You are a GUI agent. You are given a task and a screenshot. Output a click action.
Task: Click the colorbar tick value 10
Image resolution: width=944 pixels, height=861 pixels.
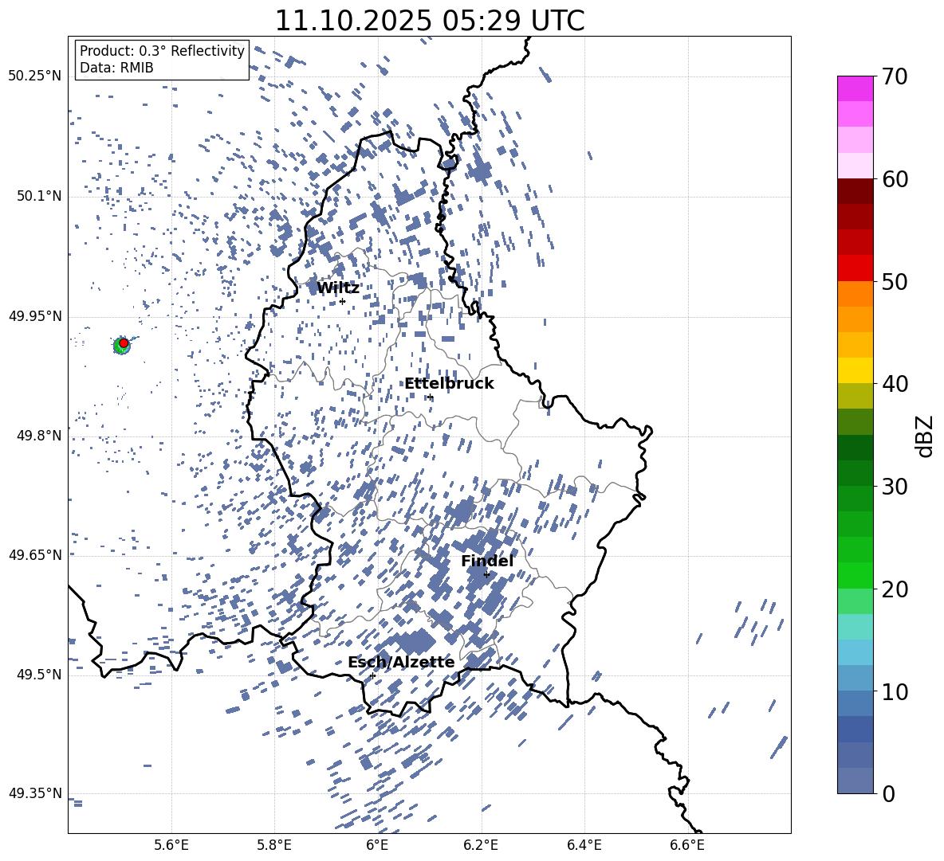coord(895,691)
